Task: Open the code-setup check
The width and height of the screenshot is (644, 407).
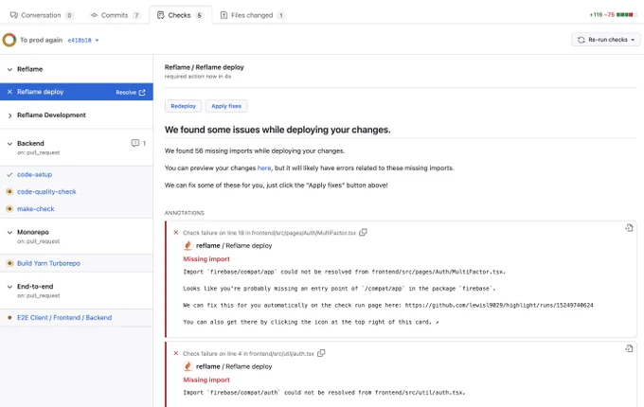Action: pos(34,175)
